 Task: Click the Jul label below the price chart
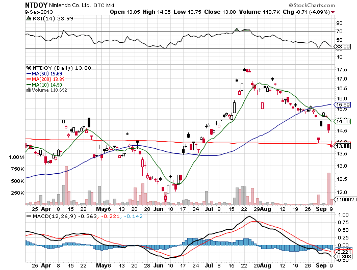[209, 209]
